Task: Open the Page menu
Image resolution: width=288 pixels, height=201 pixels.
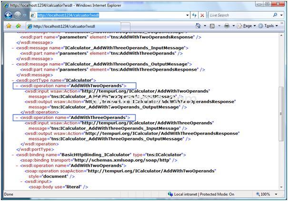Action: [248, 26]
